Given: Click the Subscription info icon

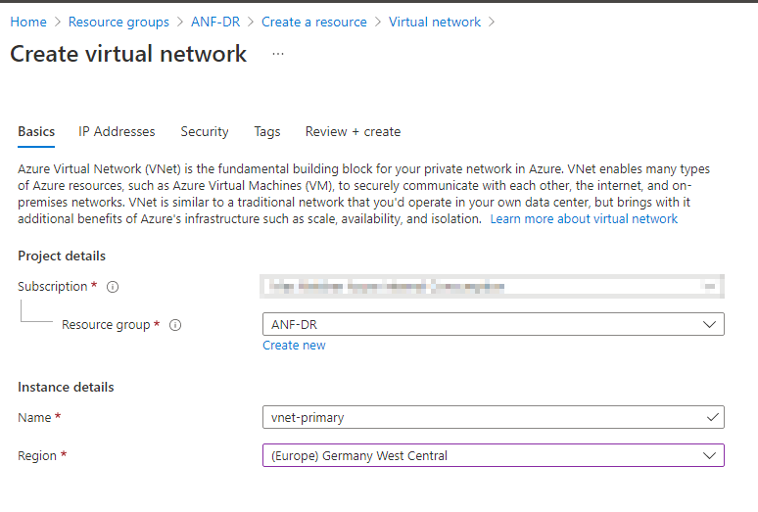Looking at the screenshot, I should pos(113,287).
